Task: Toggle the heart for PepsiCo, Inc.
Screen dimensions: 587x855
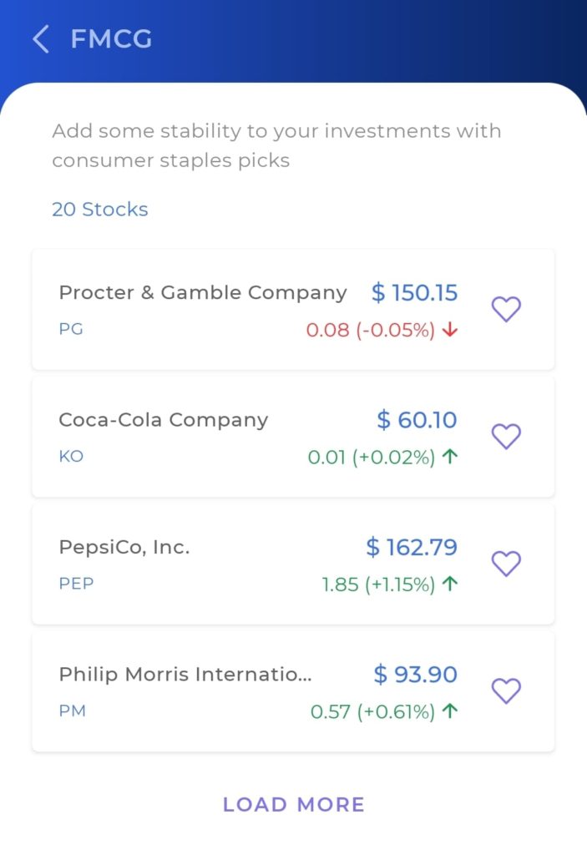Action: click(506, 564)
